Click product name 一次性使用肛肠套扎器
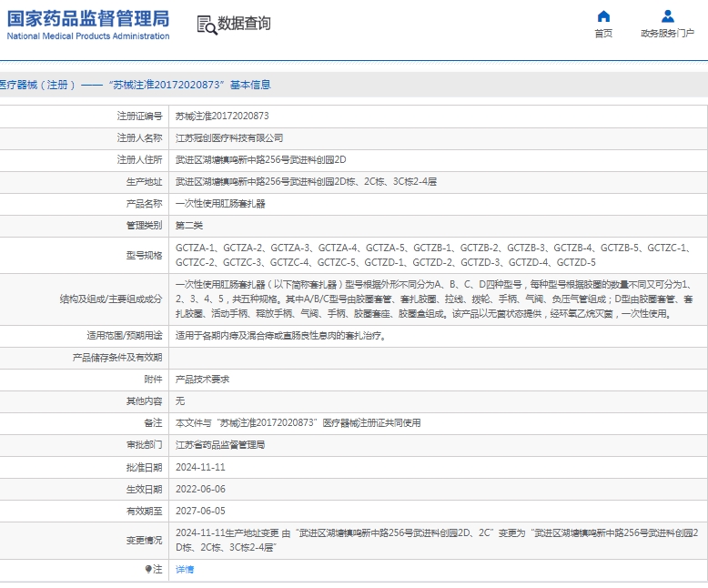The image size is (708, 588). click(220, 204)
